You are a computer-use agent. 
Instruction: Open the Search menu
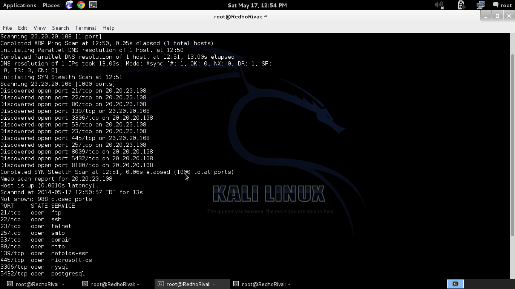[x=60, y=28]
